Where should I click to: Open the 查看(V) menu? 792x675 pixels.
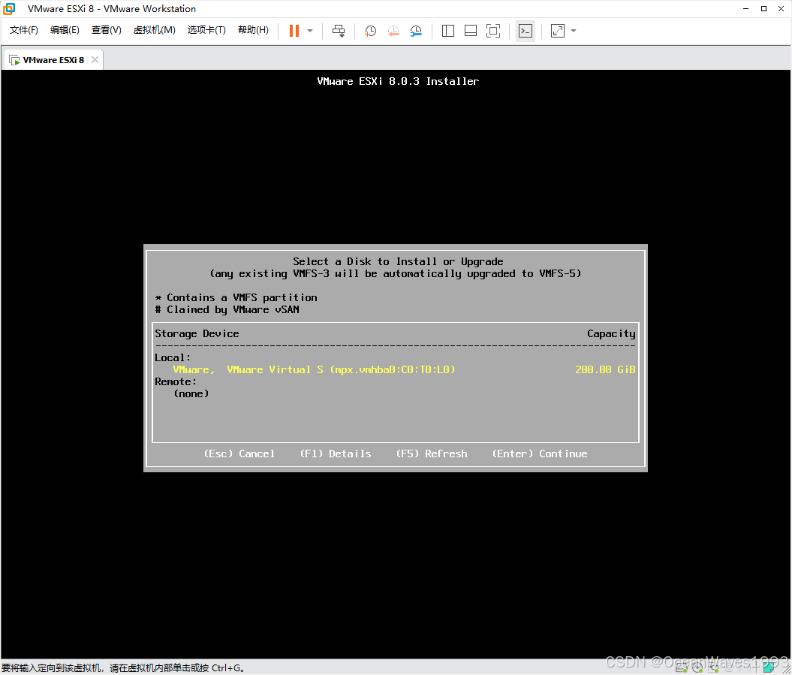pyautogui.click(x=106, y=30)
